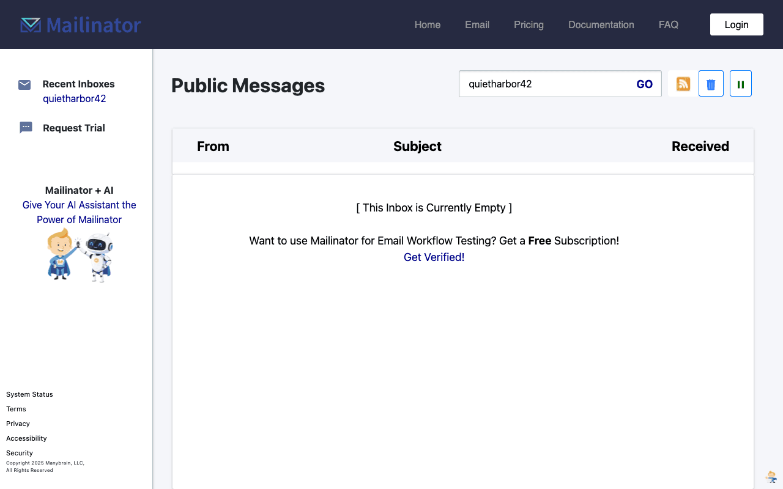
Task: Open the FAQ page
Action: (x=669, y=24)
